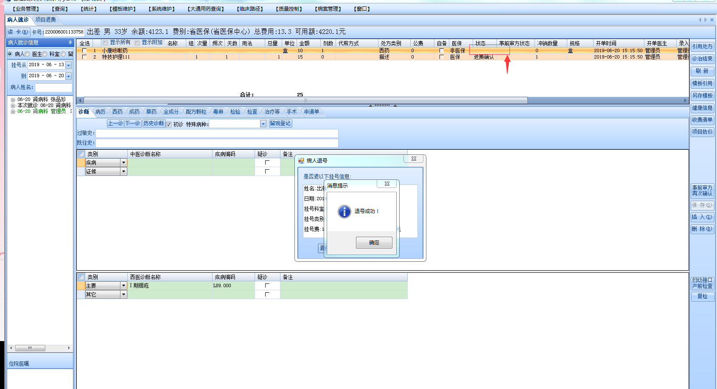Open the 大通用药查询 menu
This screenshot has height=389, width=717.
coord(206,9)
